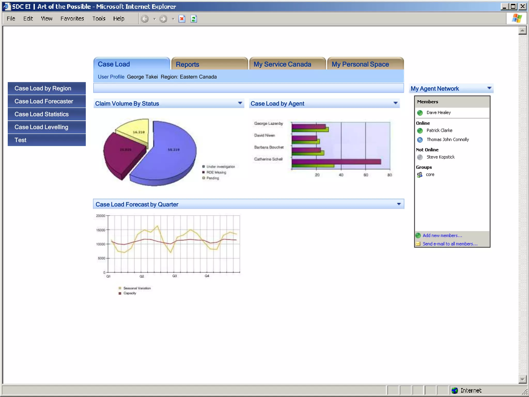Image resolution: width=529 pixels, height=397 pixels.
Task: Click Dave Healey's green status icon
Action: coord(420,113)
